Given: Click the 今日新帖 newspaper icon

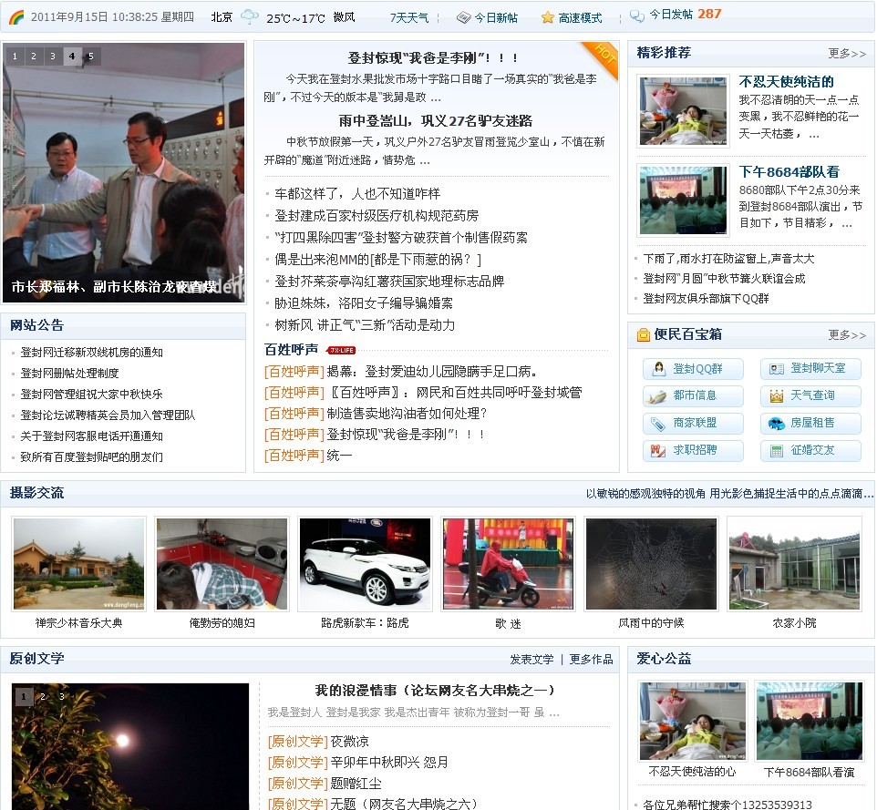Looking at the screenshot, I should (x=463, y=18).
